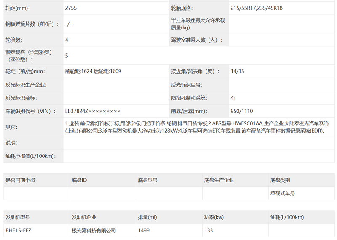Click the anti-lock braking system value 有
The height and width of the screenshot is (240, 337).
coord(233,98)
